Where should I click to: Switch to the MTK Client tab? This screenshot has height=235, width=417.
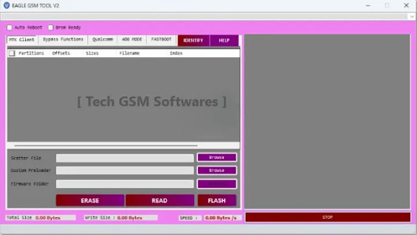coord(22,40)
